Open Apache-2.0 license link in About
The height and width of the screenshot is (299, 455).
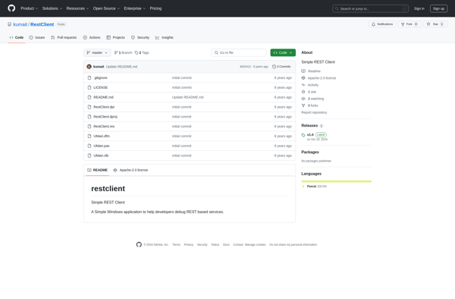click(x=318, y=78)
